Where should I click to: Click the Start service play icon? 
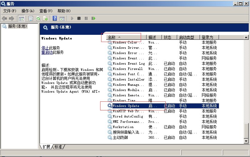point(72,18)
